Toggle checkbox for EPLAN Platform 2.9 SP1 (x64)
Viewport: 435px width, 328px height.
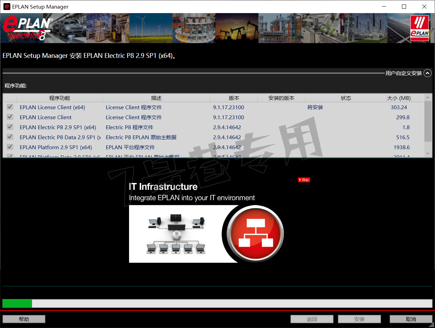(10, 147)
